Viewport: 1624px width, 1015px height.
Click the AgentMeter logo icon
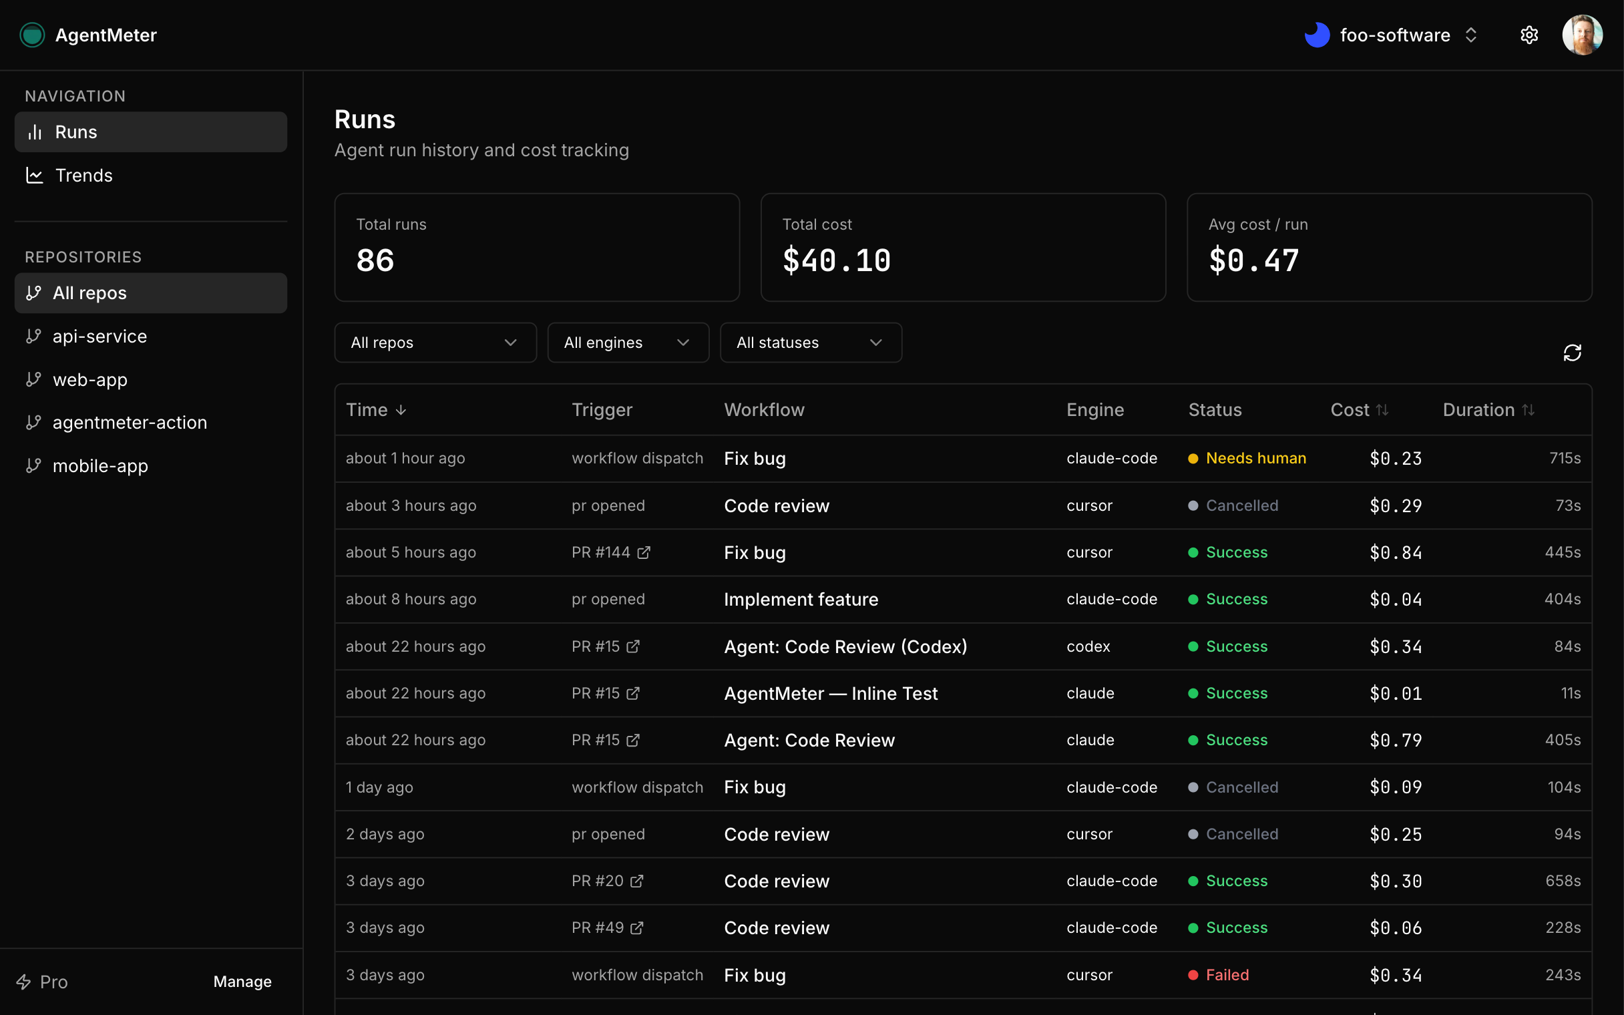32,35
